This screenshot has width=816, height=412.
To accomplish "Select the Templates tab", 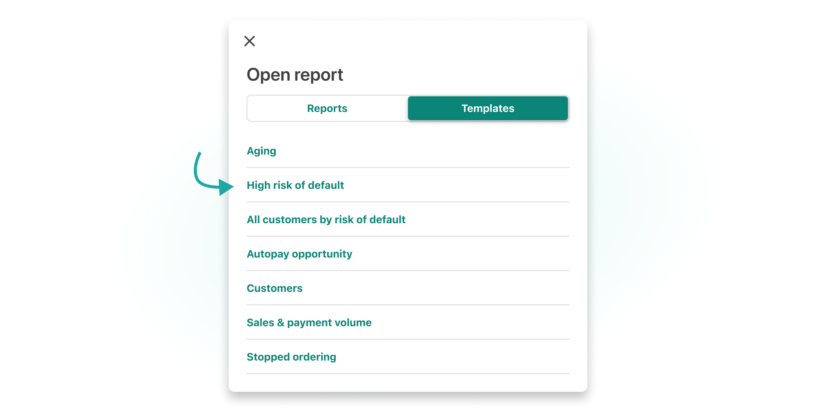I will click(x=488, y=108).
